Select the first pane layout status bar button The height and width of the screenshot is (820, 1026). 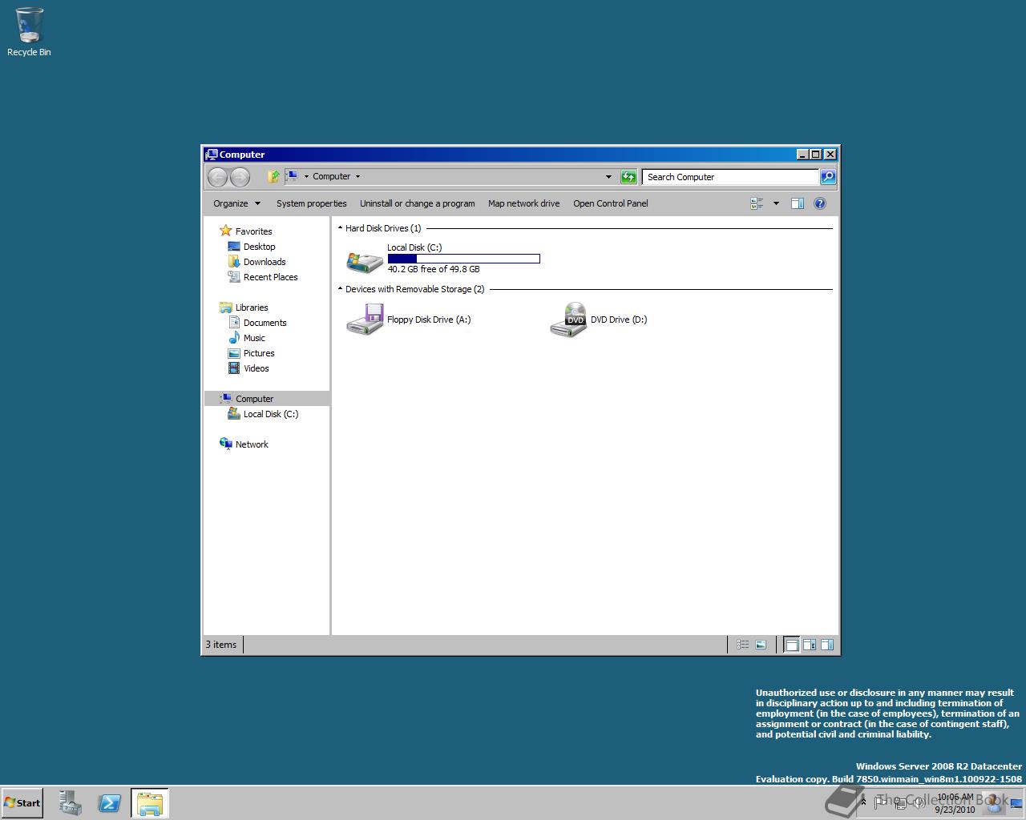coord(791,645)
